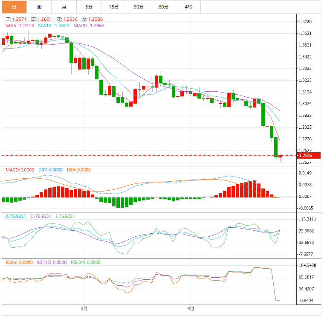Click the MA5: 1.2713 indicator label
This screenshot has width=324, height=319.
(20, 26)
